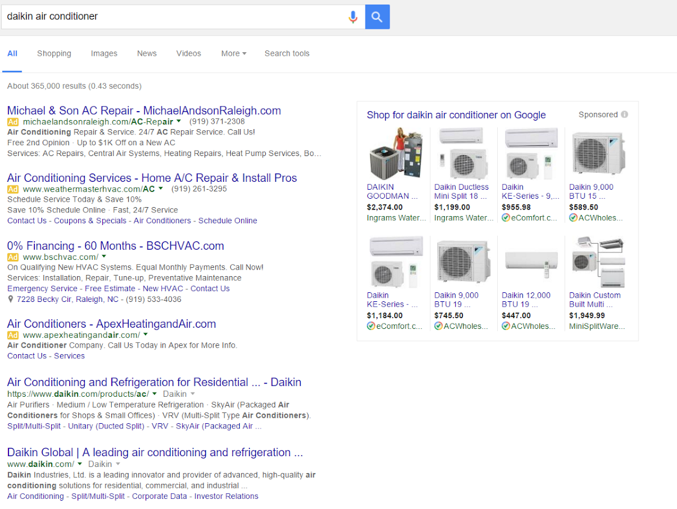Expand green arrow after daikin.com/products/ac URL
The width and height of the screenshot is (677, 509).
pos(155,394)
